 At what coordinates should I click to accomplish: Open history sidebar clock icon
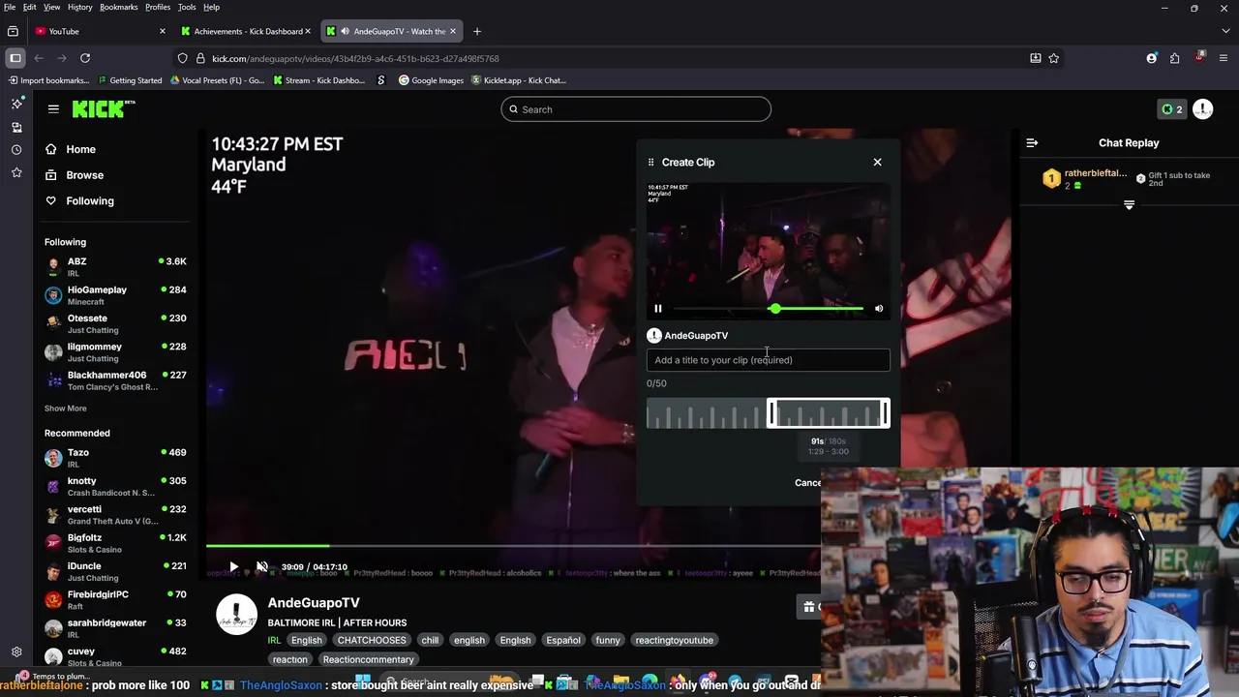click(x=15, y=150)
